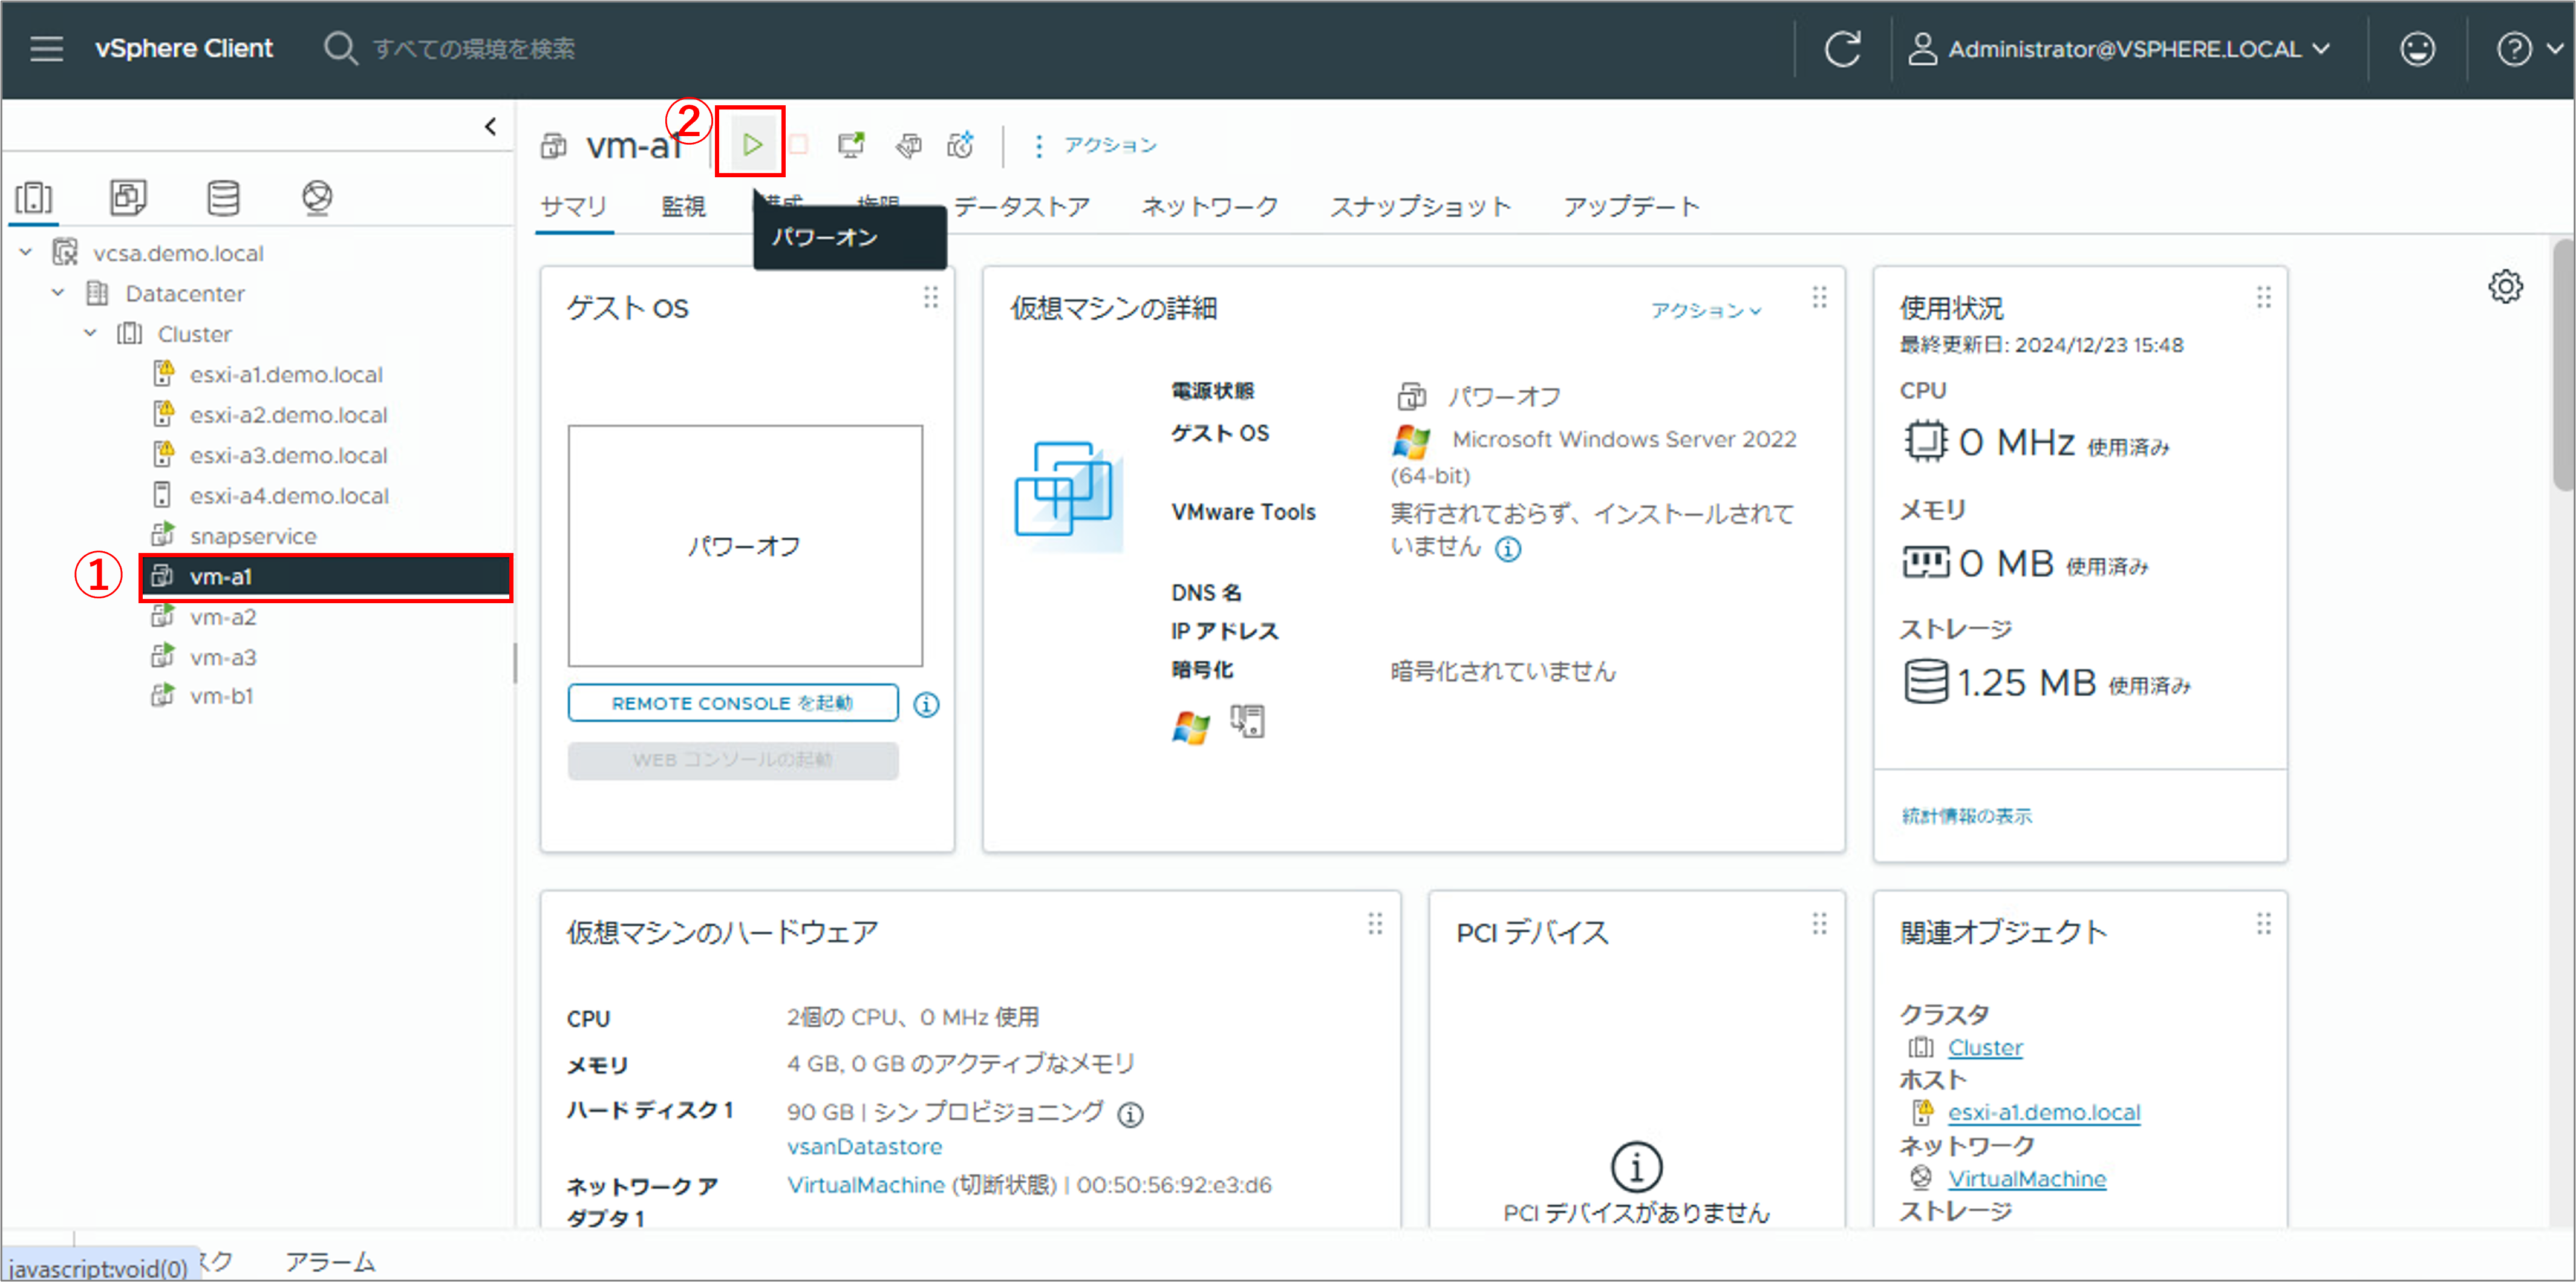Click the global search field
Image resolution: width=2576 pixels, height=1282 pixels.
[x=474, y=49]
